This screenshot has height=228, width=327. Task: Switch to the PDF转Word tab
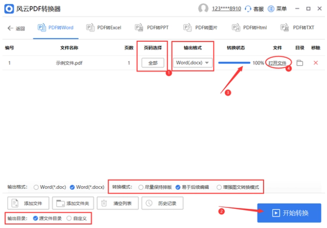(x=56, y=28)
